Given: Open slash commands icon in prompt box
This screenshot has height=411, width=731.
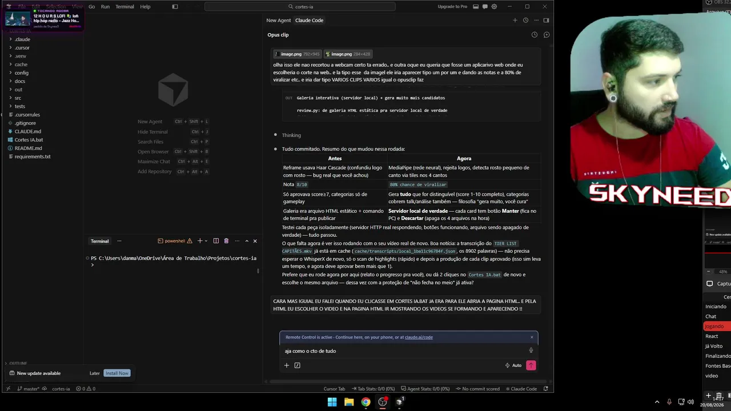Looking at the screenshot, I should 298,365.
